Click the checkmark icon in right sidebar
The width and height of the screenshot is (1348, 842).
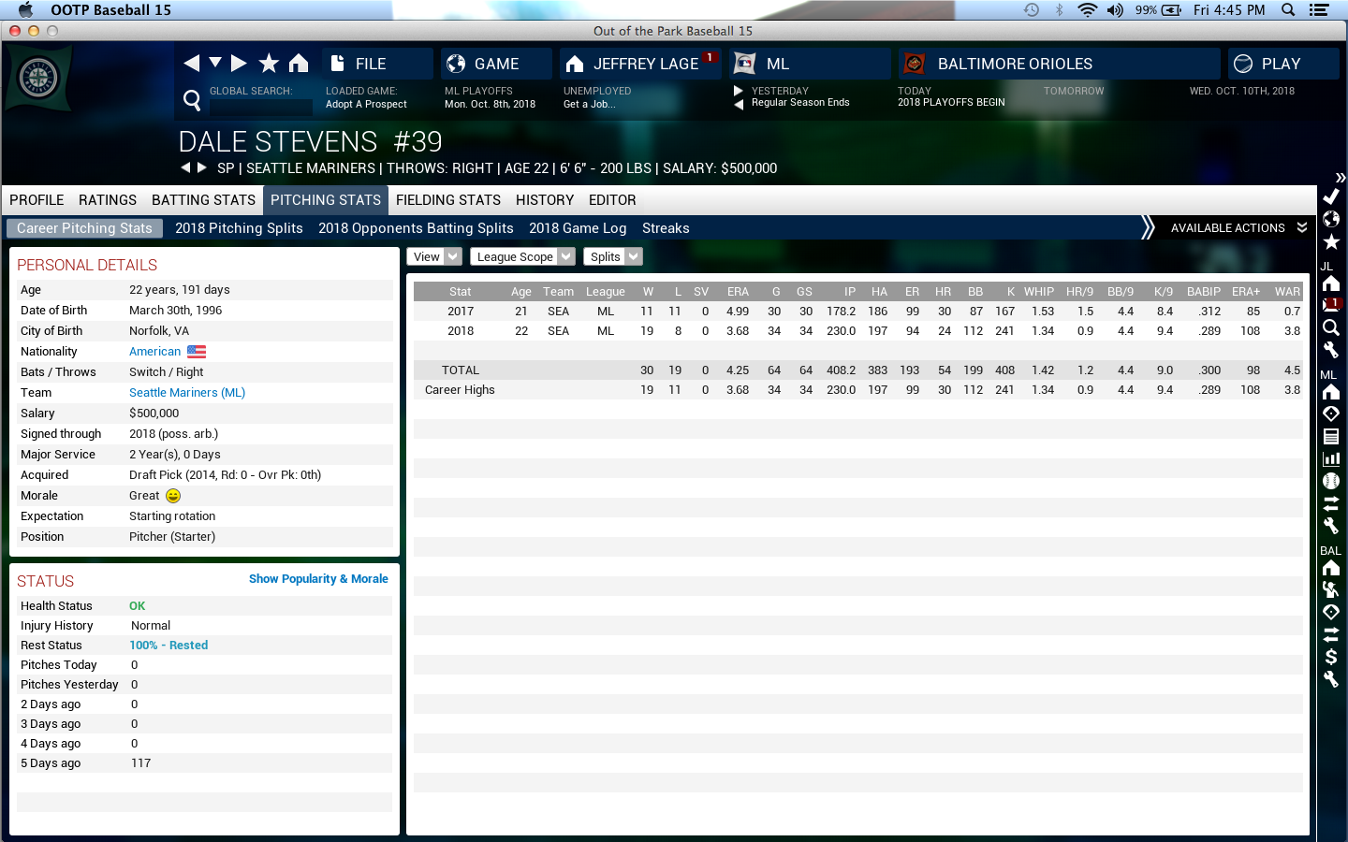pos(1330,196)
